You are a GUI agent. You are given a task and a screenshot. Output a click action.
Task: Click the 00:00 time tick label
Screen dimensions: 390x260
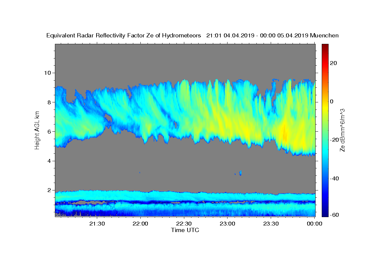click(314, 224)
